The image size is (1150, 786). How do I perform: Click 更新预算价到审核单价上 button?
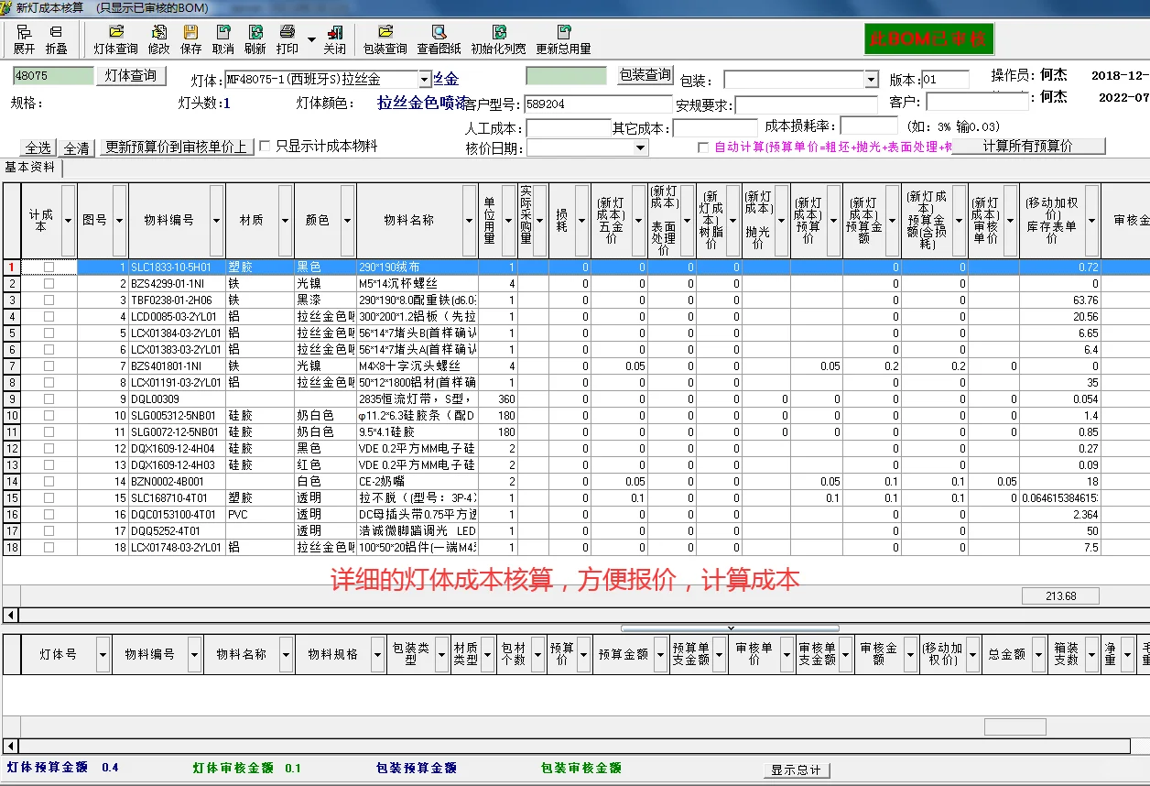[x=176, y=147]
